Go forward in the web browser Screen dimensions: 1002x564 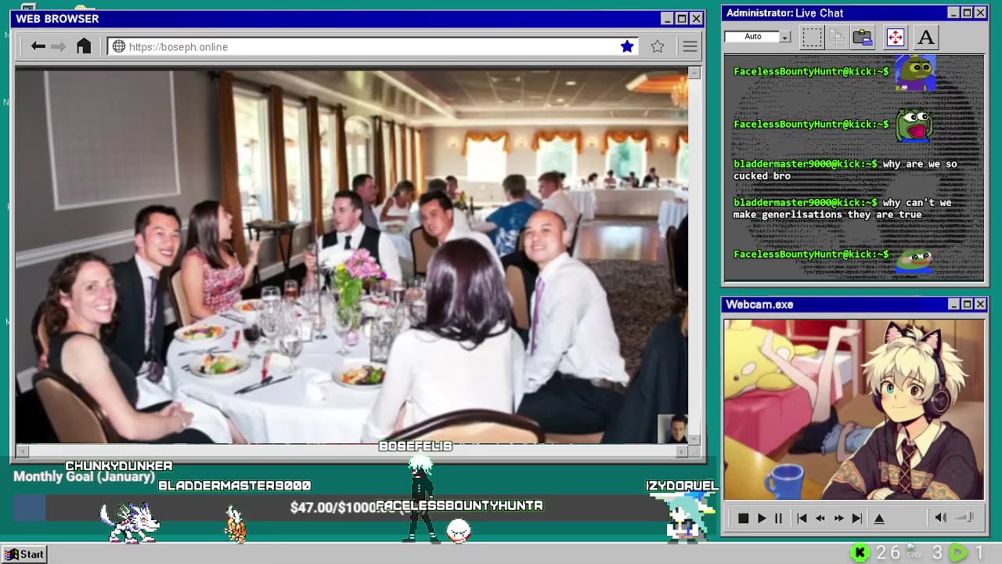59,47
